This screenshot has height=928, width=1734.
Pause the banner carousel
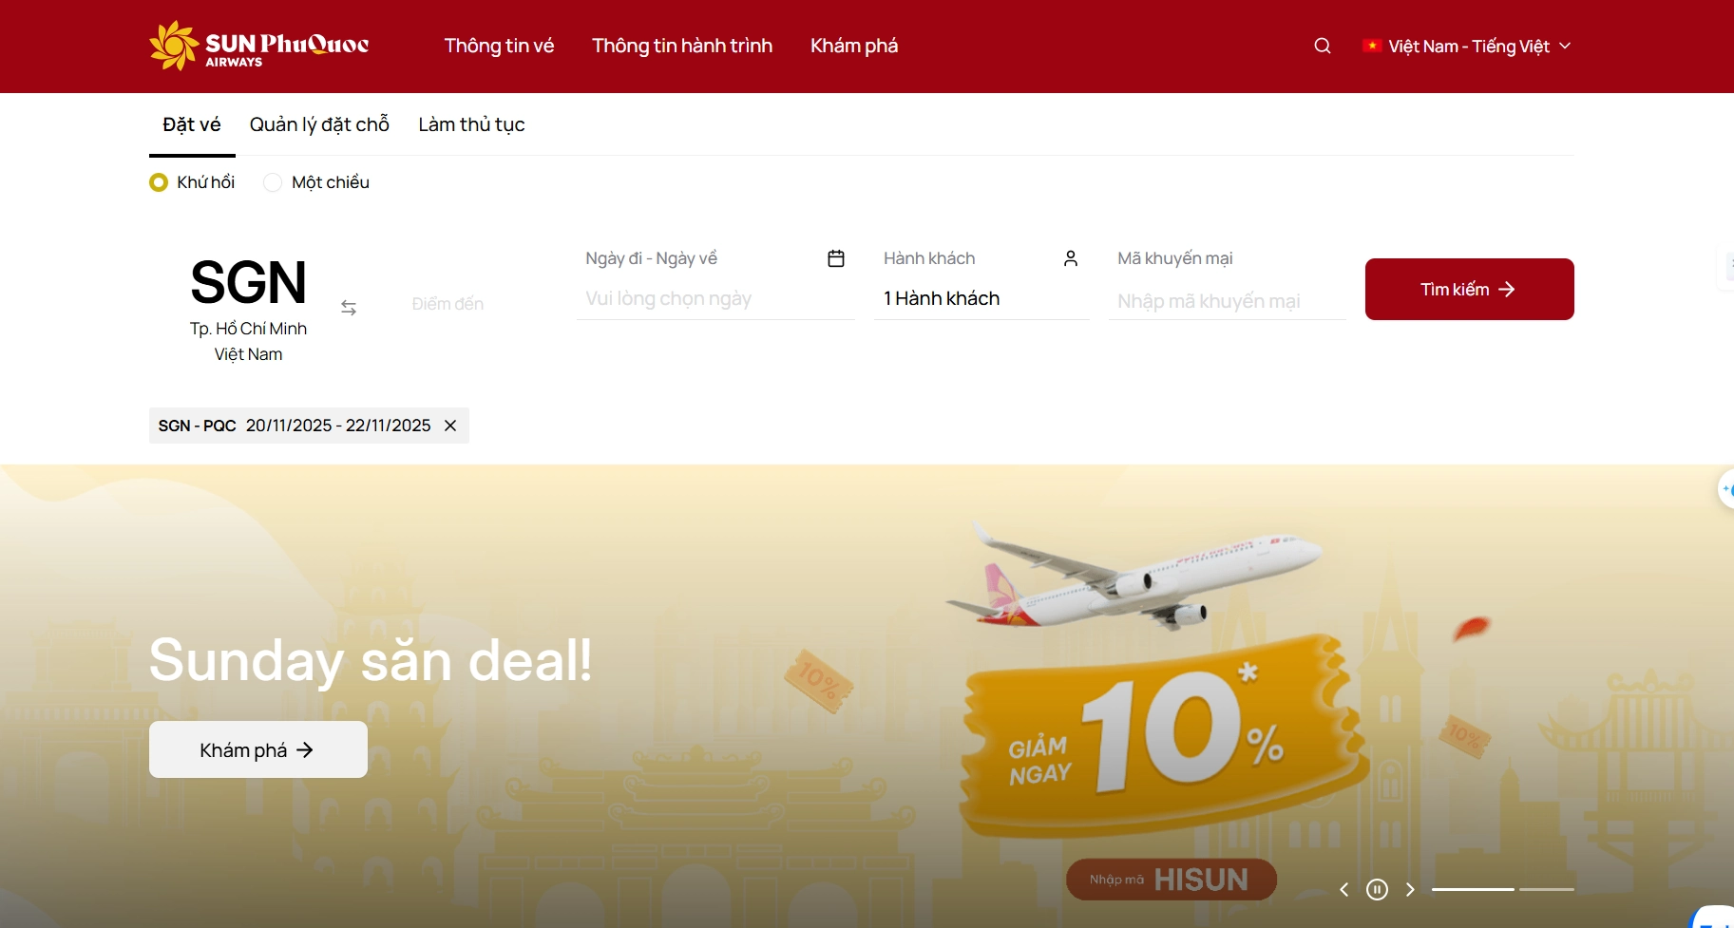1377,889
